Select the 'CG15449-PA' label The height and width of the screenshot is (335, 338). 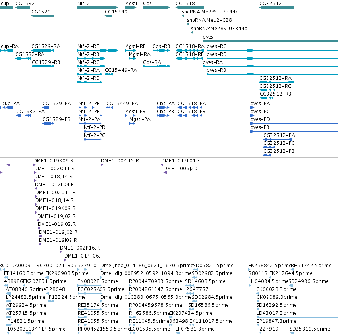click(x=122, y=104)
